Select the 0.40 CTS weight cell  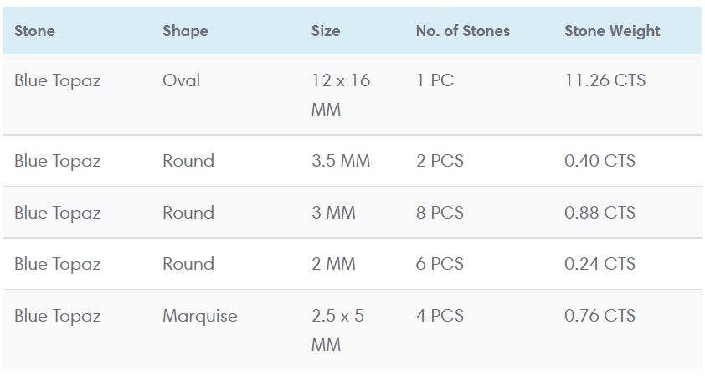tap(600, 161)
